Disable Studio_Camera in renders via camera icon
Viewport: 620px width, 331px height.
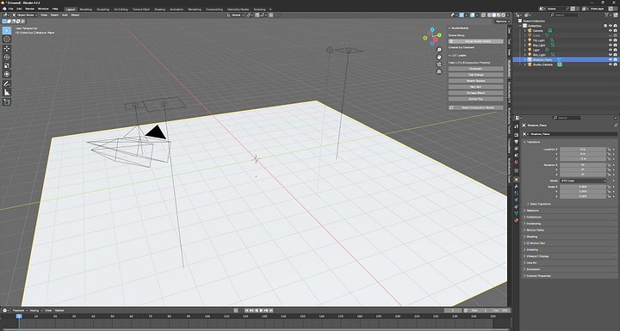point(615,64)
